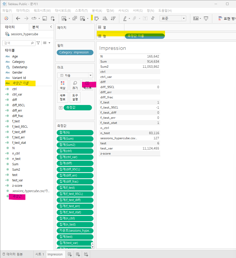Select the Impression sheet tab

coord(55,254)
